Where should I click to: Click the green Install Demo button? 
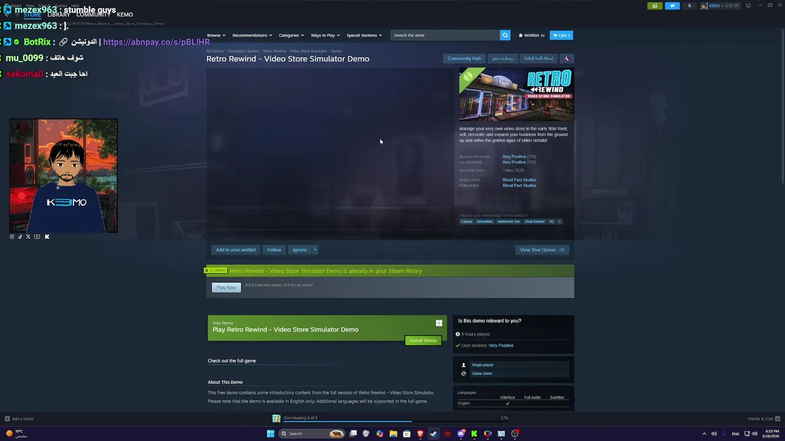point(423,341)
